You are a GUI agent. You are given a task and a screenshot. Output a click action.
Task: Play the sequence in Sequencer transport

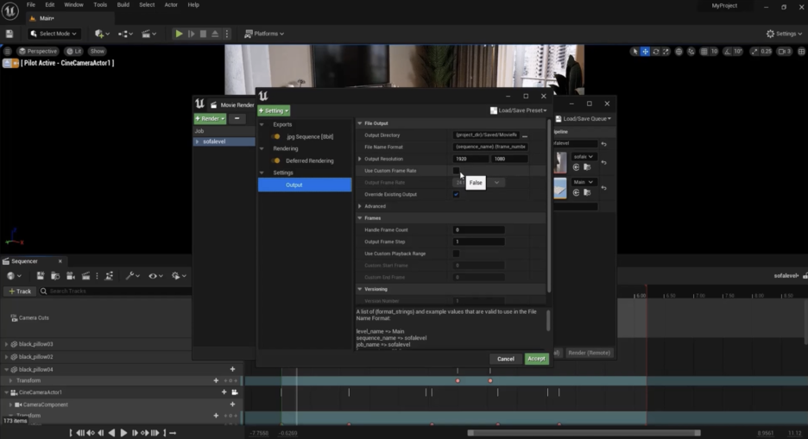pyautogui.click(x=123, y=433)
